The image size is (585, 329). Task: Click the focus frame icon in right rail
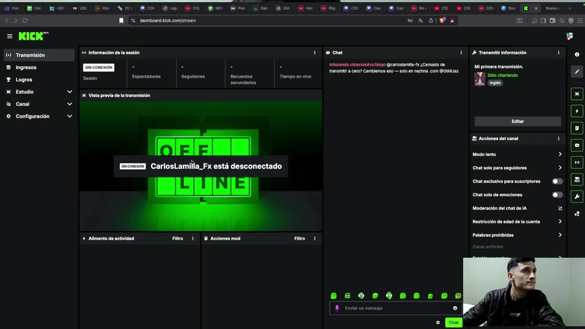coord(577,94)
